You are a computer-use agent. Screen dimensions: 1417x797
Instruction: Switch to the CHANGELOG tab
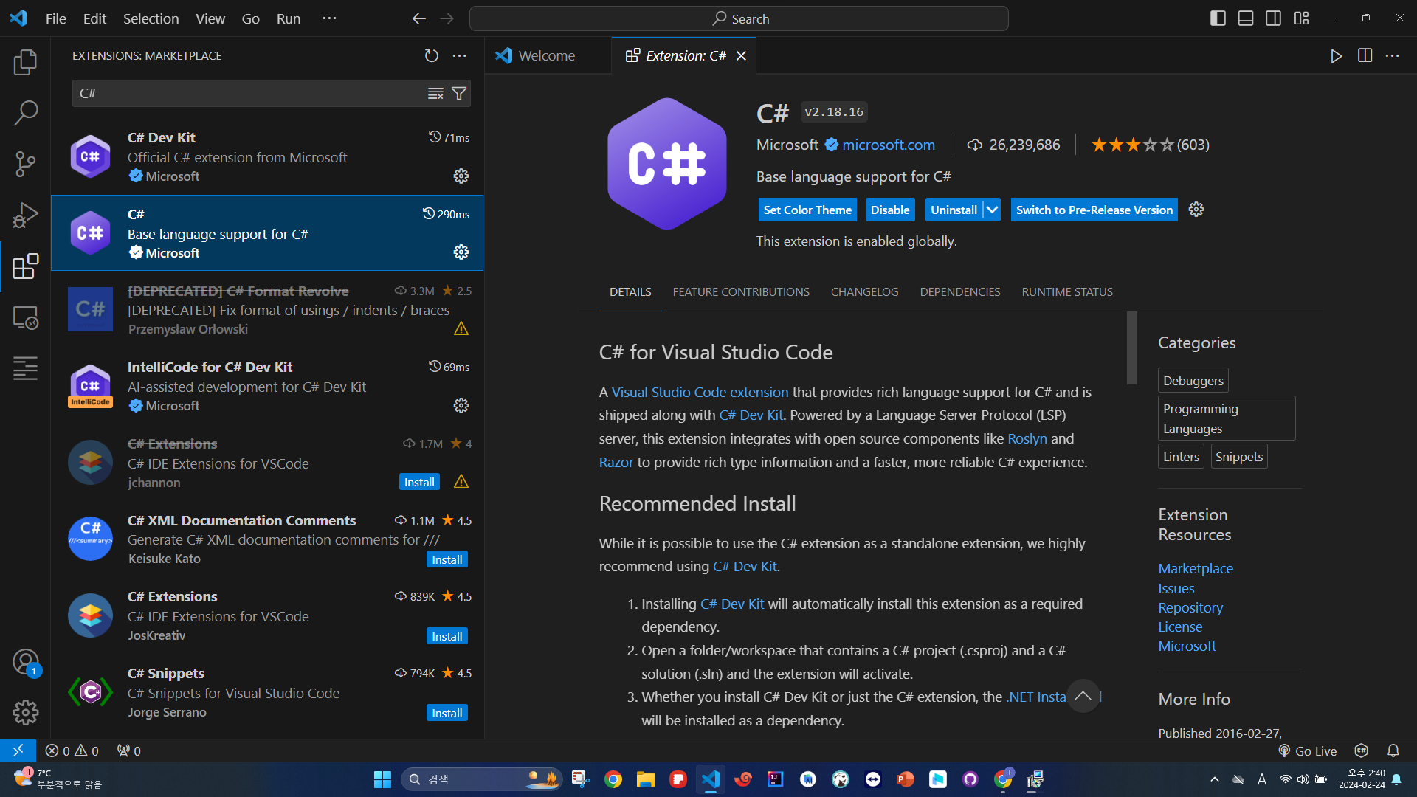click(864, 291)
